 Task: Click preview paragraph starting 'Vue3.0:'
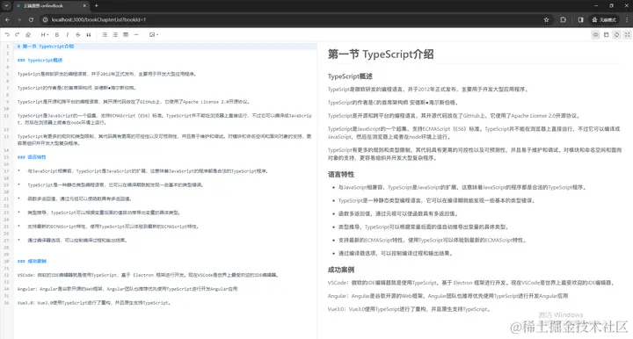409,309
